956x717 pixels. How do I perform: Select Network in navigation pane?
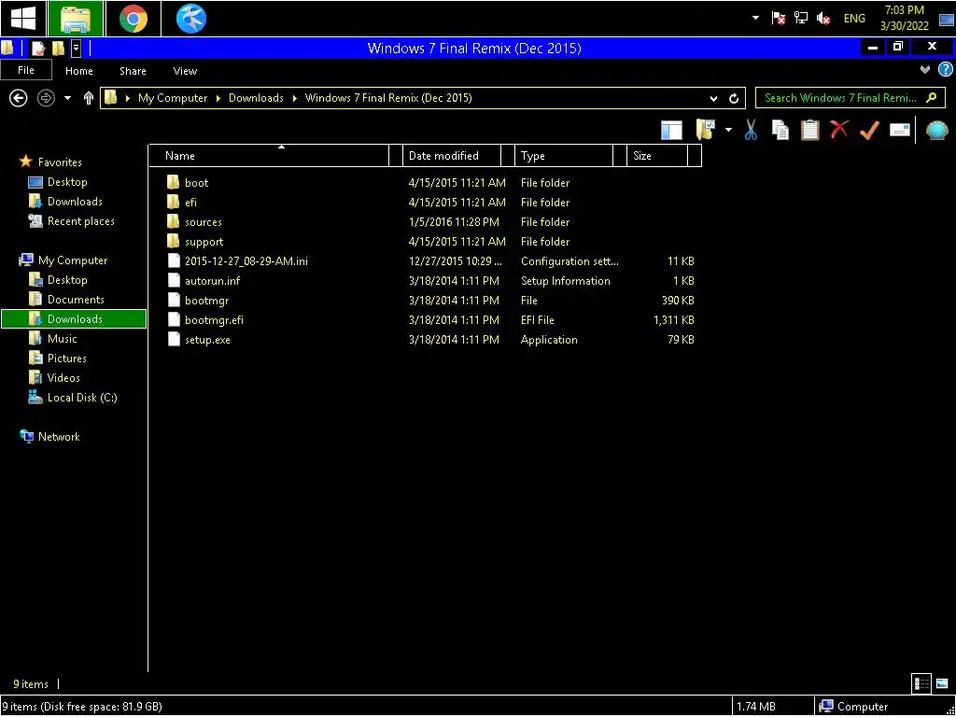(x=59, y=437)
